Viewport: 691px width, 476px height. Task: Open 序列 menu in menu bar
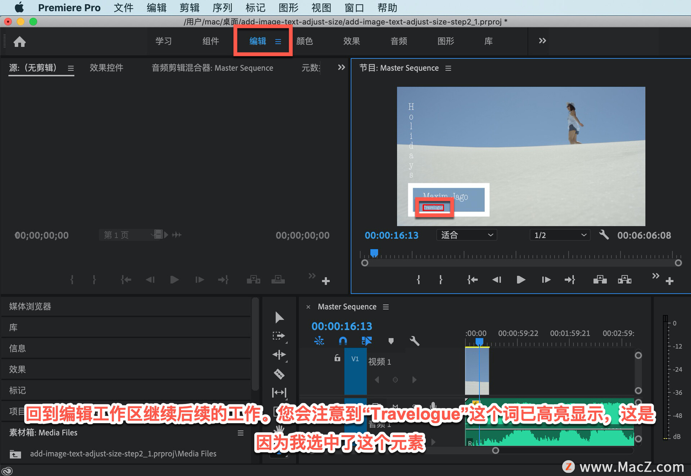click(222, 8)
